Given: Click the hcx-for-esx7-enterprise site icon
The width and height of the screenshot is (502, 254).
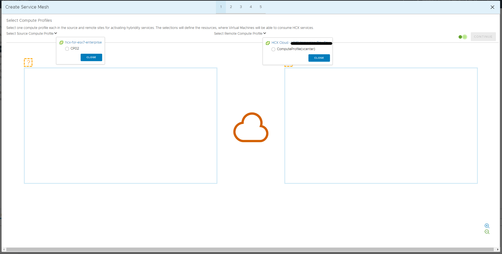Looking at the screenshot, I should (x=61, y=42).
